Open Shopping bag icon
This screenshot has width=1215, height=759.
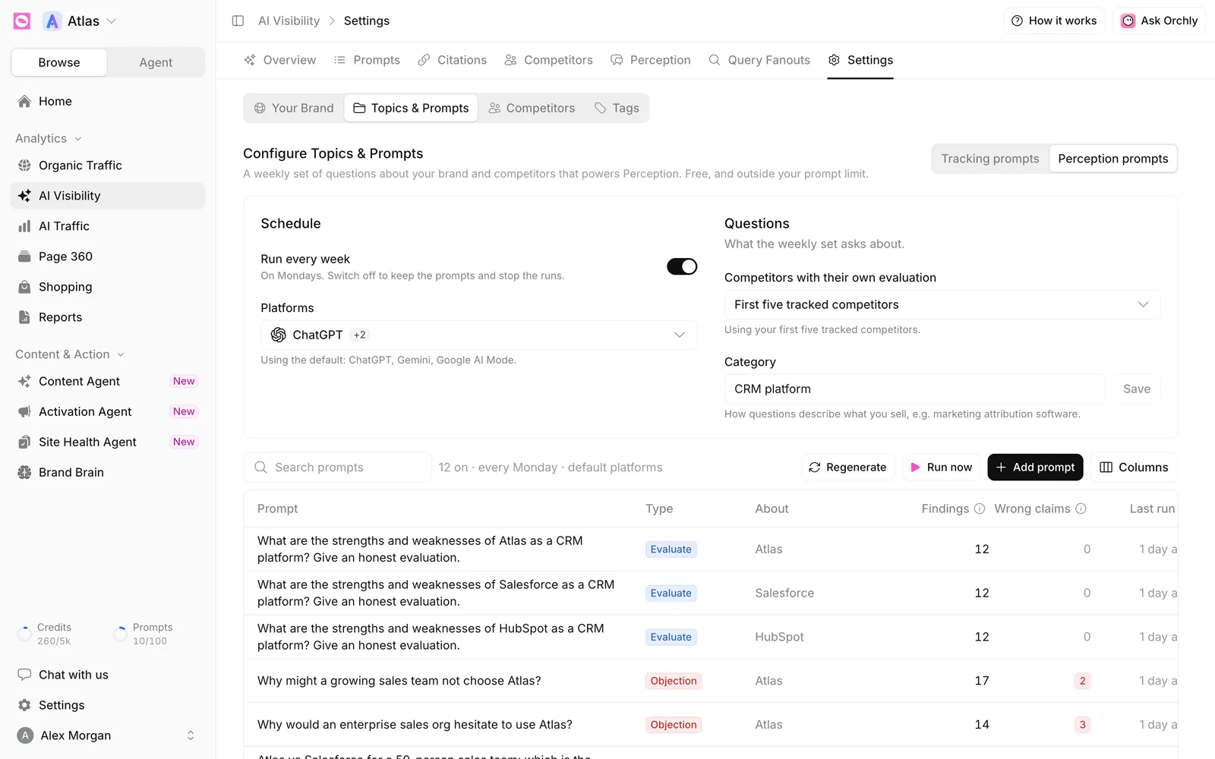[24, 287]
